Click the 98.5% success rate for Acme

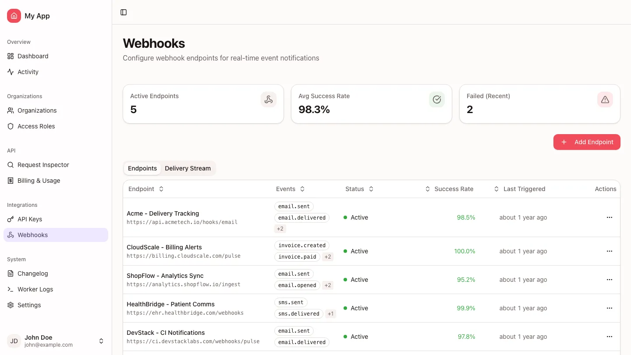click(x=466, y=217)
